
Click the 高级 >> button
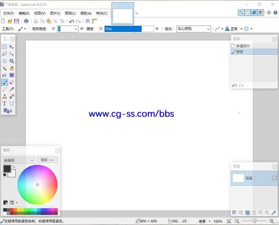47,160
